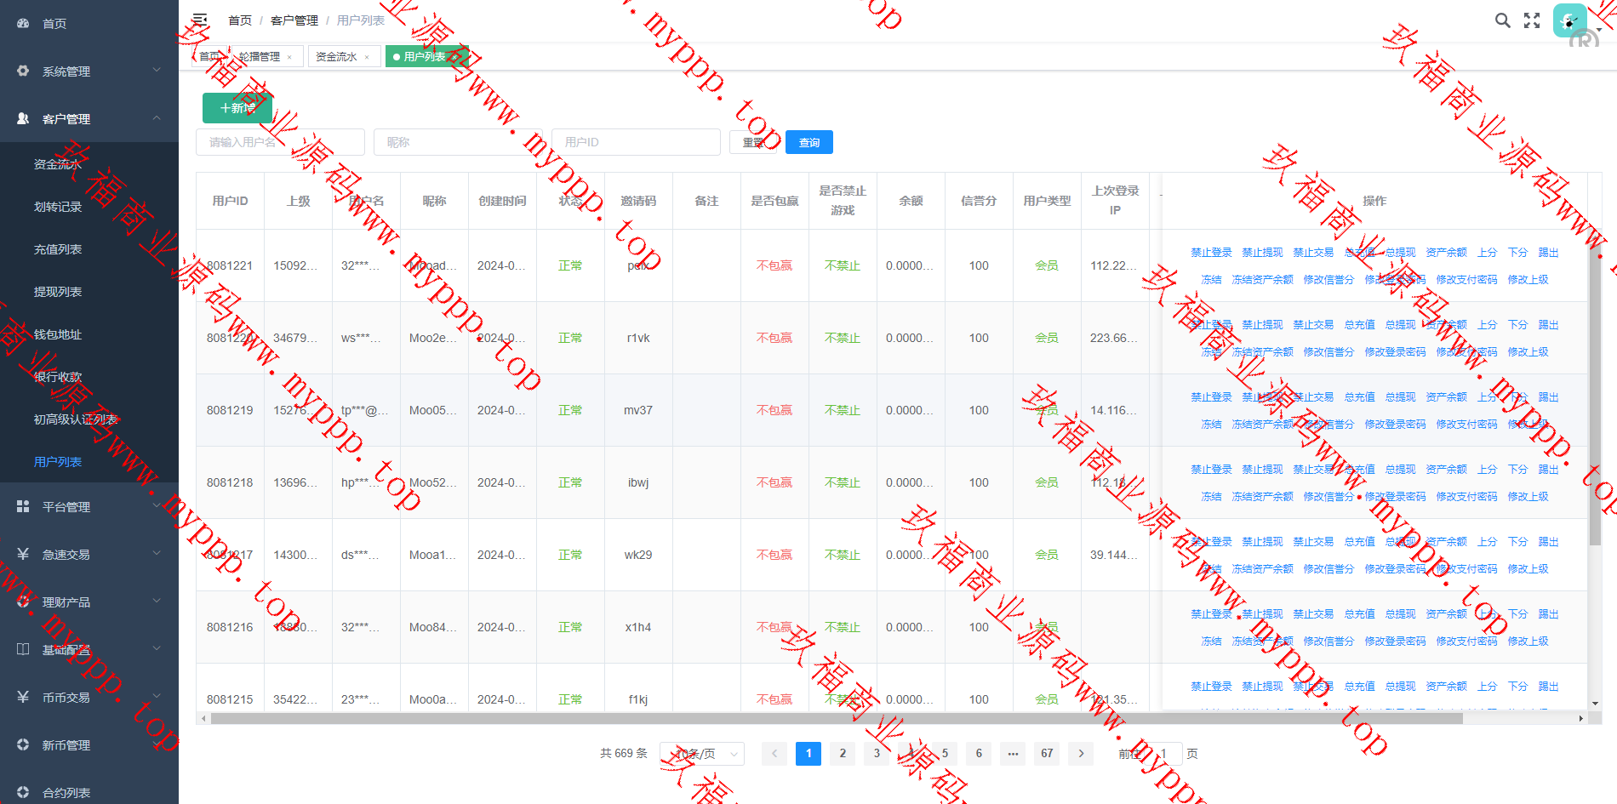Open the header search magnifier icon
This screenshot has width=1617, height=804.
1503,20
